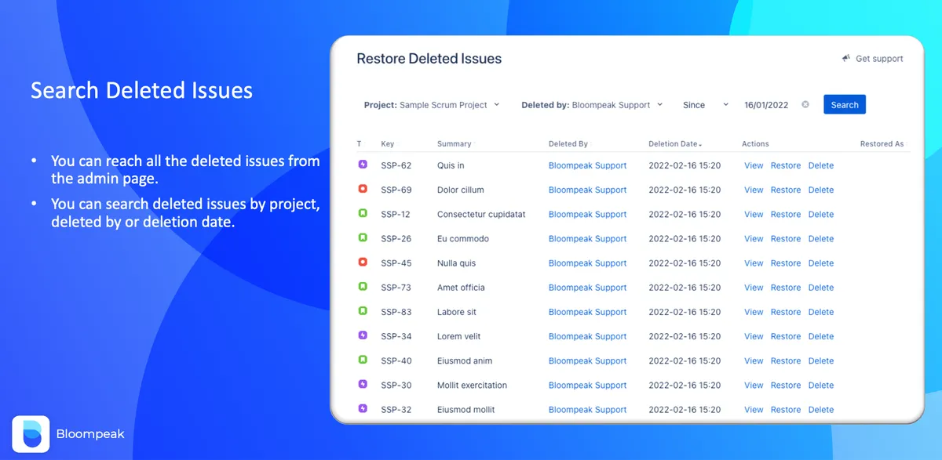Permanently delete issue SSP-62
The height and width of the screenshot is (460, 942).
[x=821, y=165]
